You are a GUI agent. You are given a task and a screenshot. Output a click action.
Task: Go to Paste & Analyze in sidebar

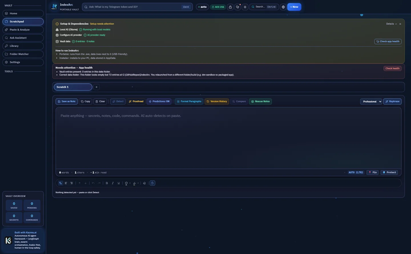(x=23, y=30)
